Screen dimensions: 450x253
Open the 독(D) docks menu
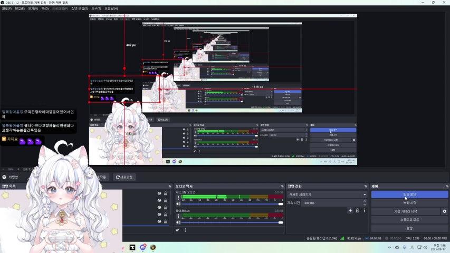tap(45, 8)
